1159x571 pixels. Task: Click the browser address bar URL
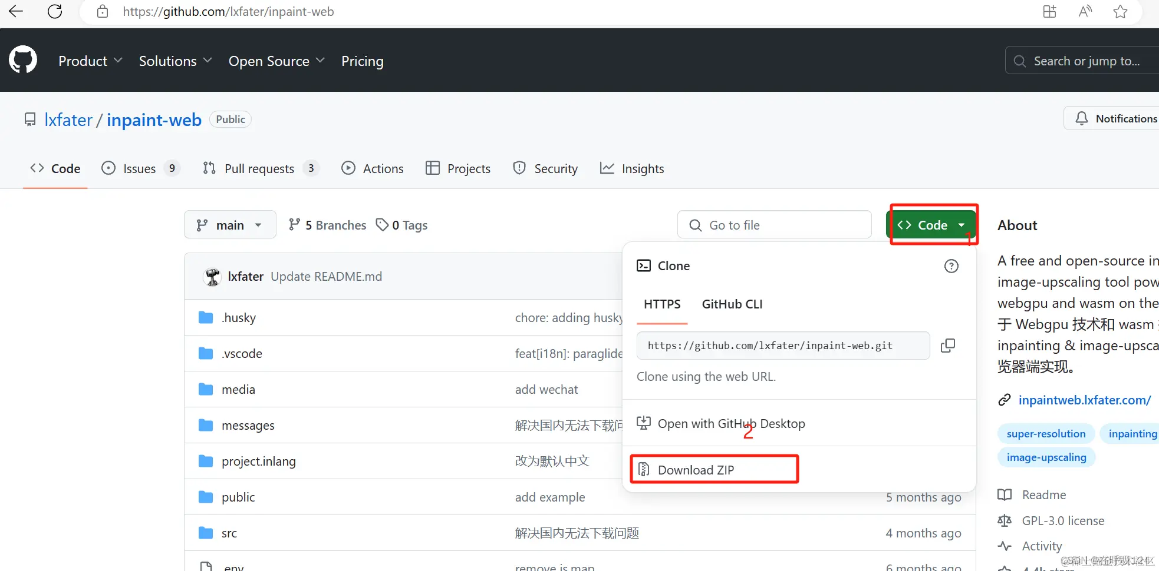click(x=228, y=12)
